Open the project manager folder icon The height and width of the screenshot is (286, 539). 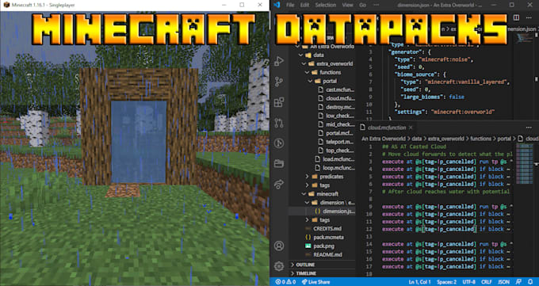pos(279,164)
